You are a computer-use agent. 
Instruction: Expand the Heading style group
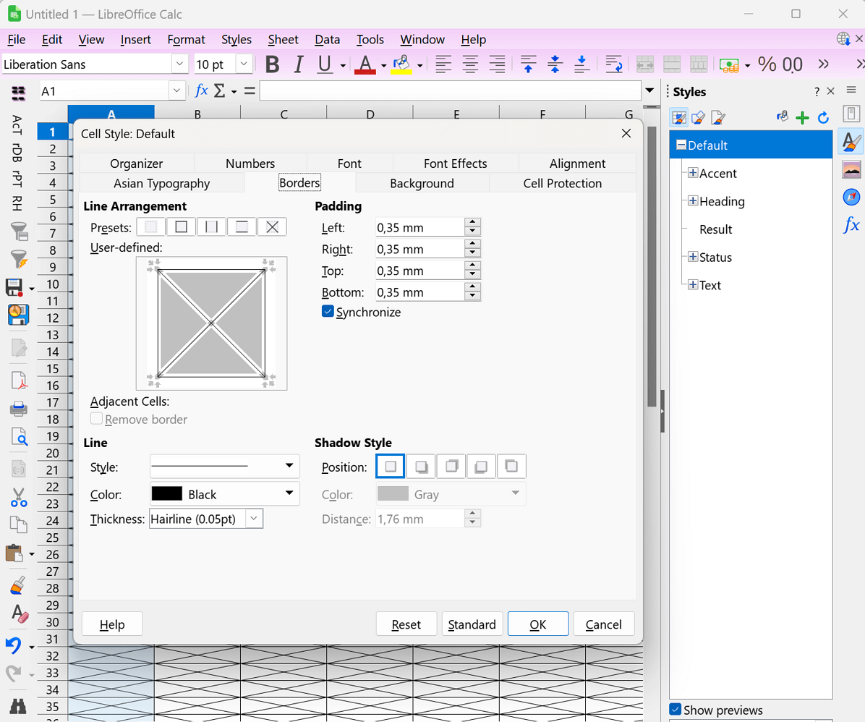(x=693, y=201)
